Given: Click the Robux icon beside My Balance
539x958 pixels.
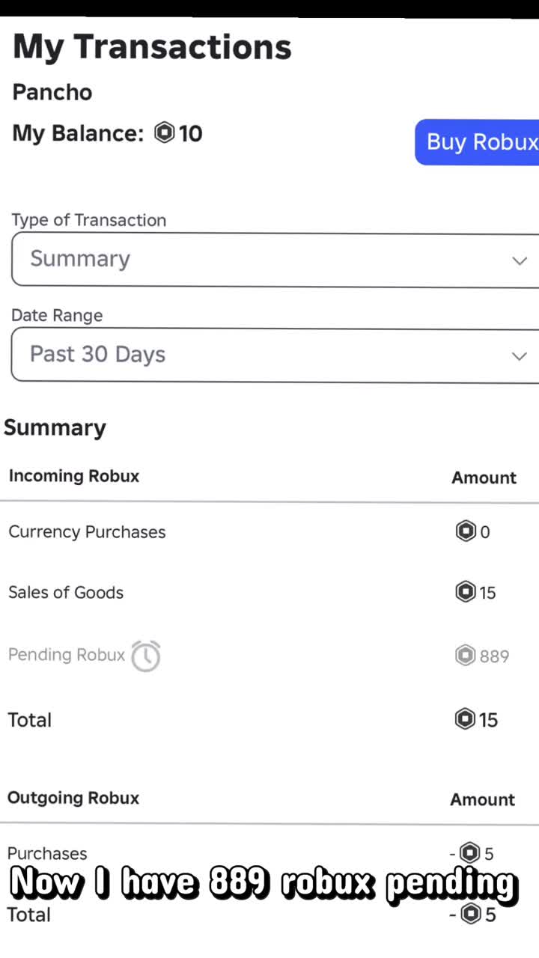Looking at the screenshot, I should click(165, 133).
